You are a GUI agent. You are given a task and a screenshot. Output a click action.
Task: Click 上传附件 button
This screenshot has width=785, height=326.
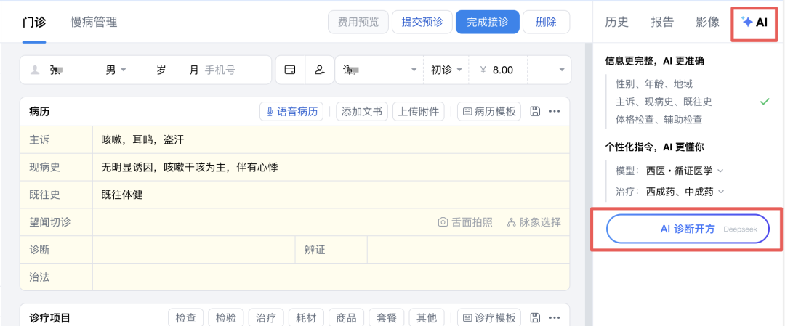[x=419, y=112]
